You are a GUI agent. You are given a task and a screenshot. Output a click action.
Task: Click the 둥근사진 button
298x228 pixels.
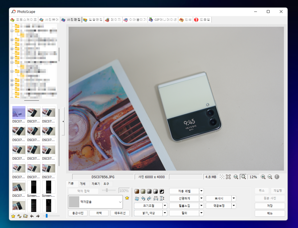[78, 213]
